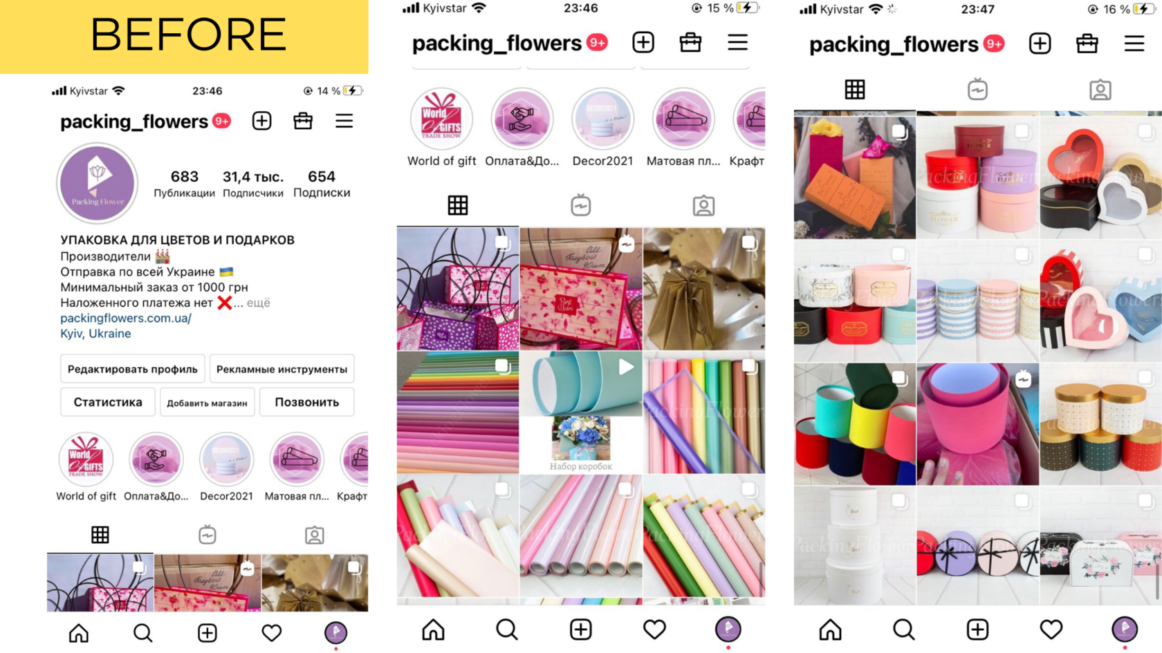
Task: Open IGTV tab icon in right screen
Action: click(x=977, y=90)
